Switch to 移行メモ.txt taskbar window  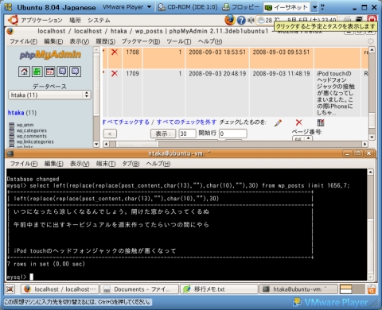pyautogui.click(x=219, y=289)
